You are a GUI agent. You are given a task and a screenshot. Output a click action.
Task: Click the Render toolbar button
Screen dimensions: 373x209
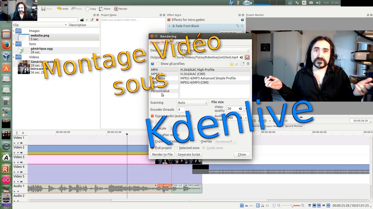pos(121,9)
